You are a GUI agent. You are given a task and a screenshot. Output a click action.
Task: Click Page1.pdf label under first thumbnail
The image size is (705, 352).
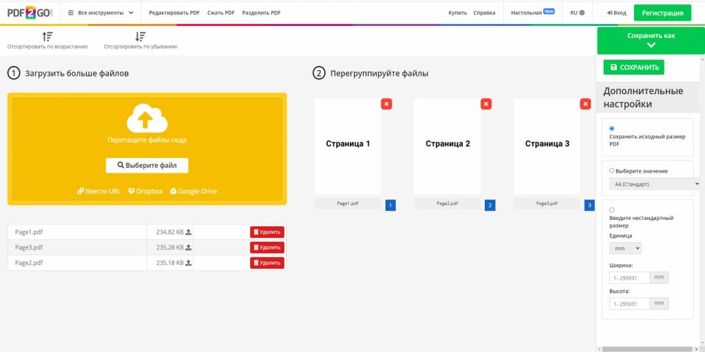point(348,203)
